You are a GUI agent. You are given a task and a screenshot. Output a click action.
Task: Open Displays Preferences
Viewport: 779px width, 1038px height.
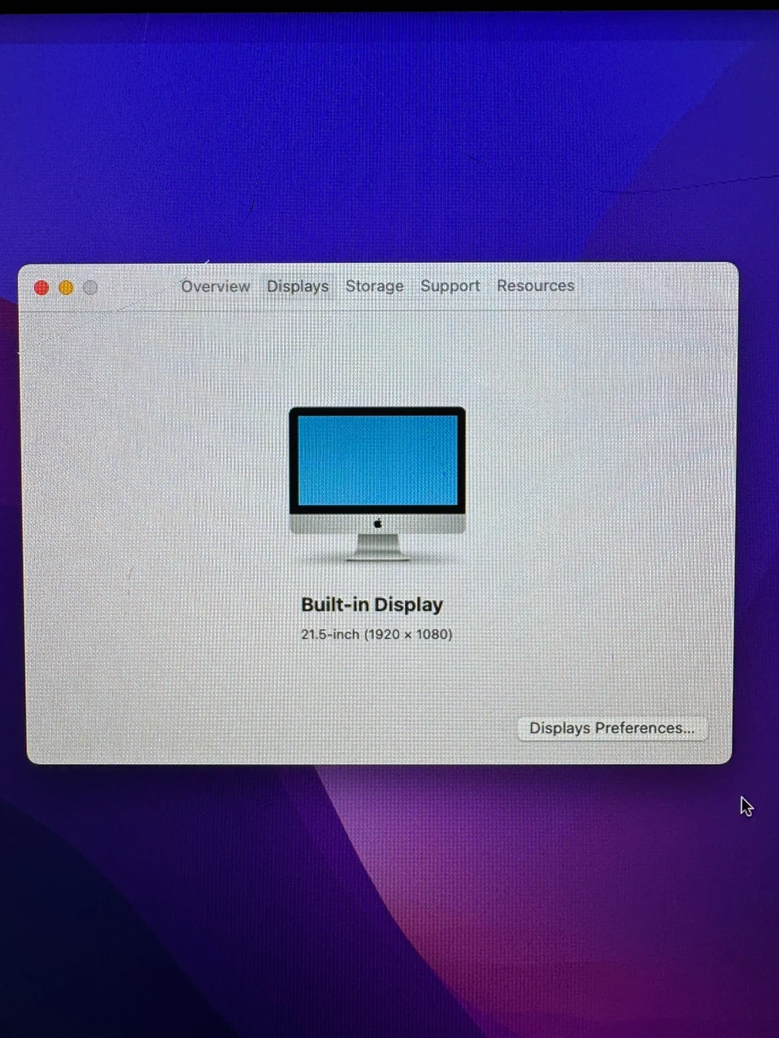click(x=612, y=728)
